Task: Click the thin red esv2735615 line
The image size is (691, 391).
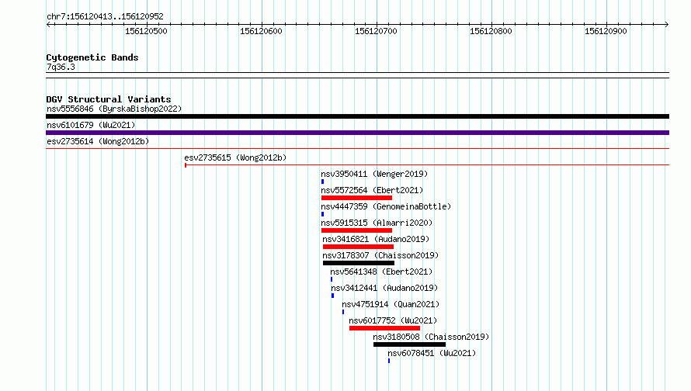Action: coord(427,165)
